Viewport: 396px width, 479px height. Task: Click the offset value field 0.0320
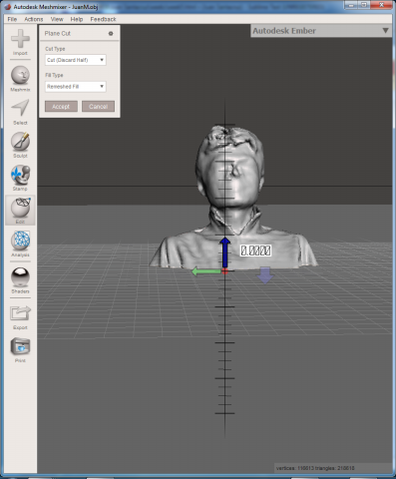click(x=255, y=250)
